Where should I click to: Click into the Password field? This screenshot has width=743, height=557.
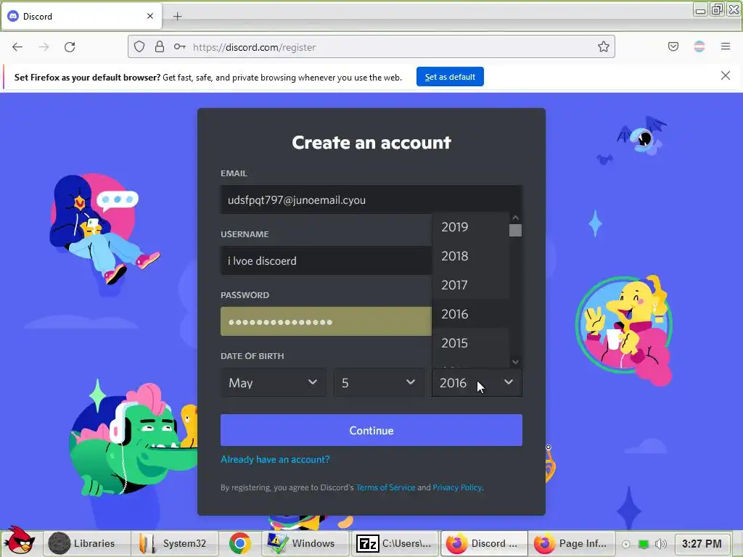click(x=326, y=321)
